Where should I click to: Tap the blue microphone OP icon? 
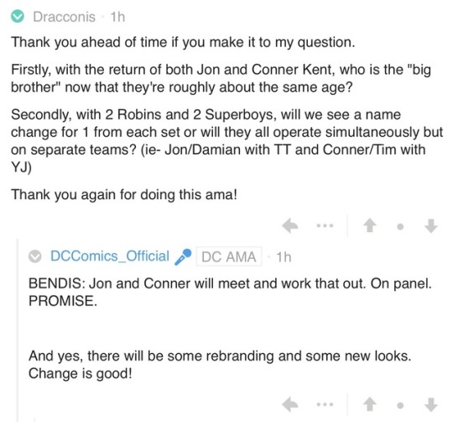point(183,256)
